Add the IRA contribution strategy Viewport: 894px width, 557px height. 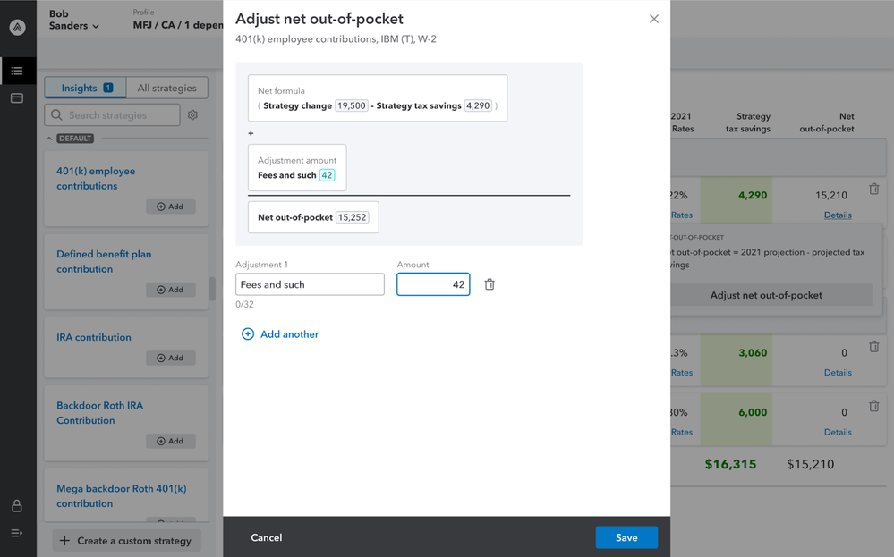170,358
